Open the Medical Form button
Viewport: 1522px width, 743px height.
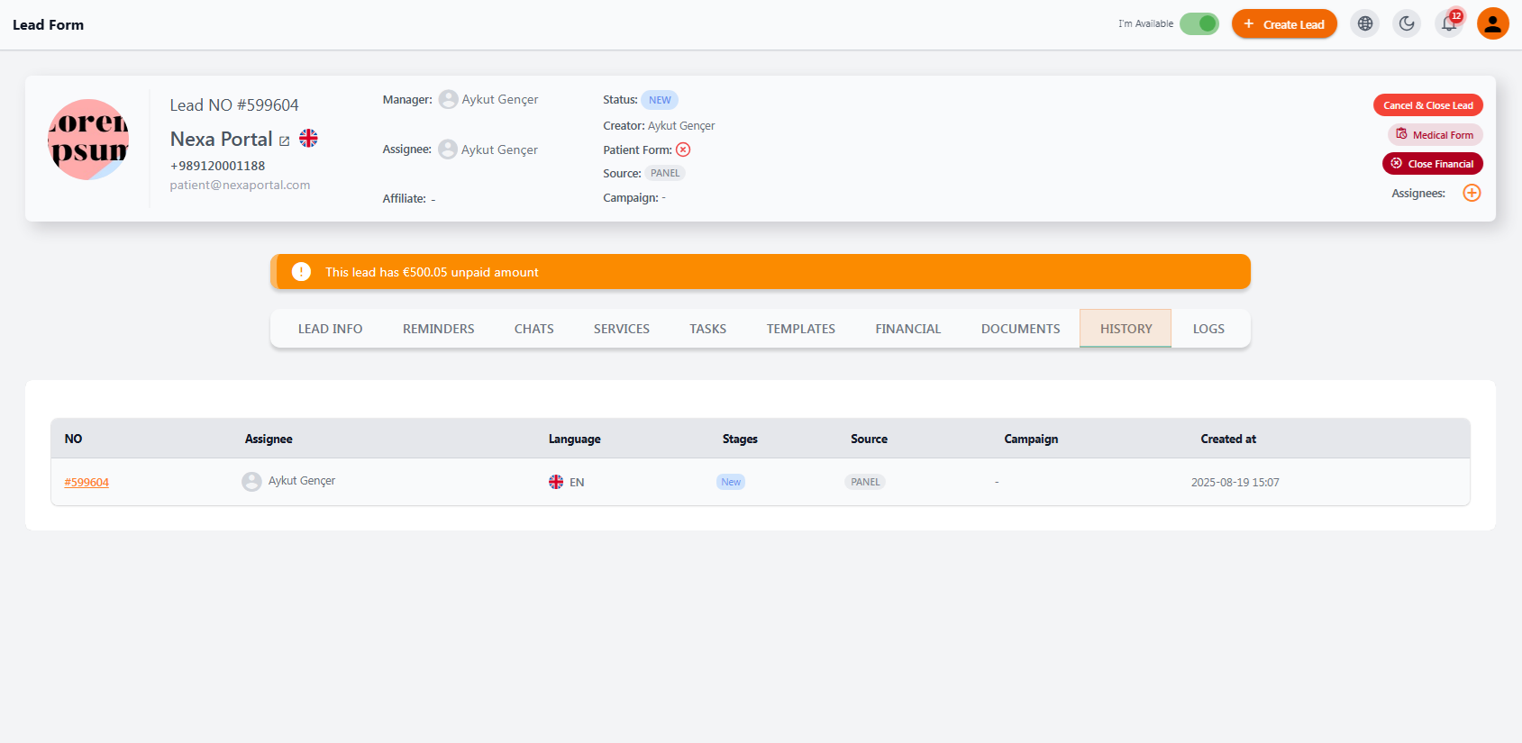pos(1435,135)
